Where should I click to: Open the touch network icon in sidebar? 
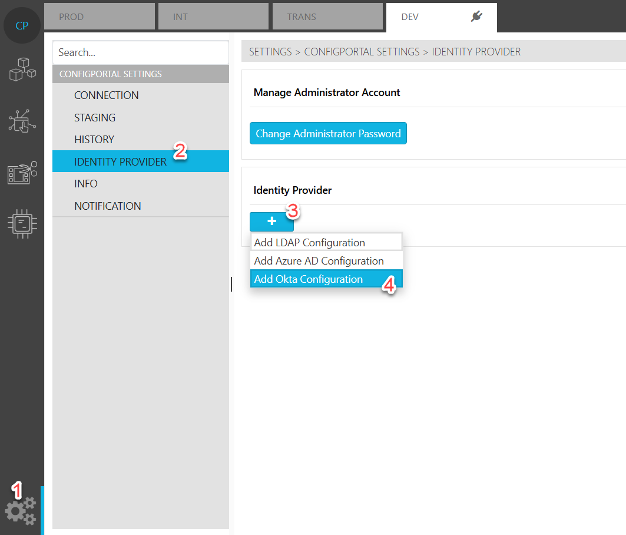(22, 120)
